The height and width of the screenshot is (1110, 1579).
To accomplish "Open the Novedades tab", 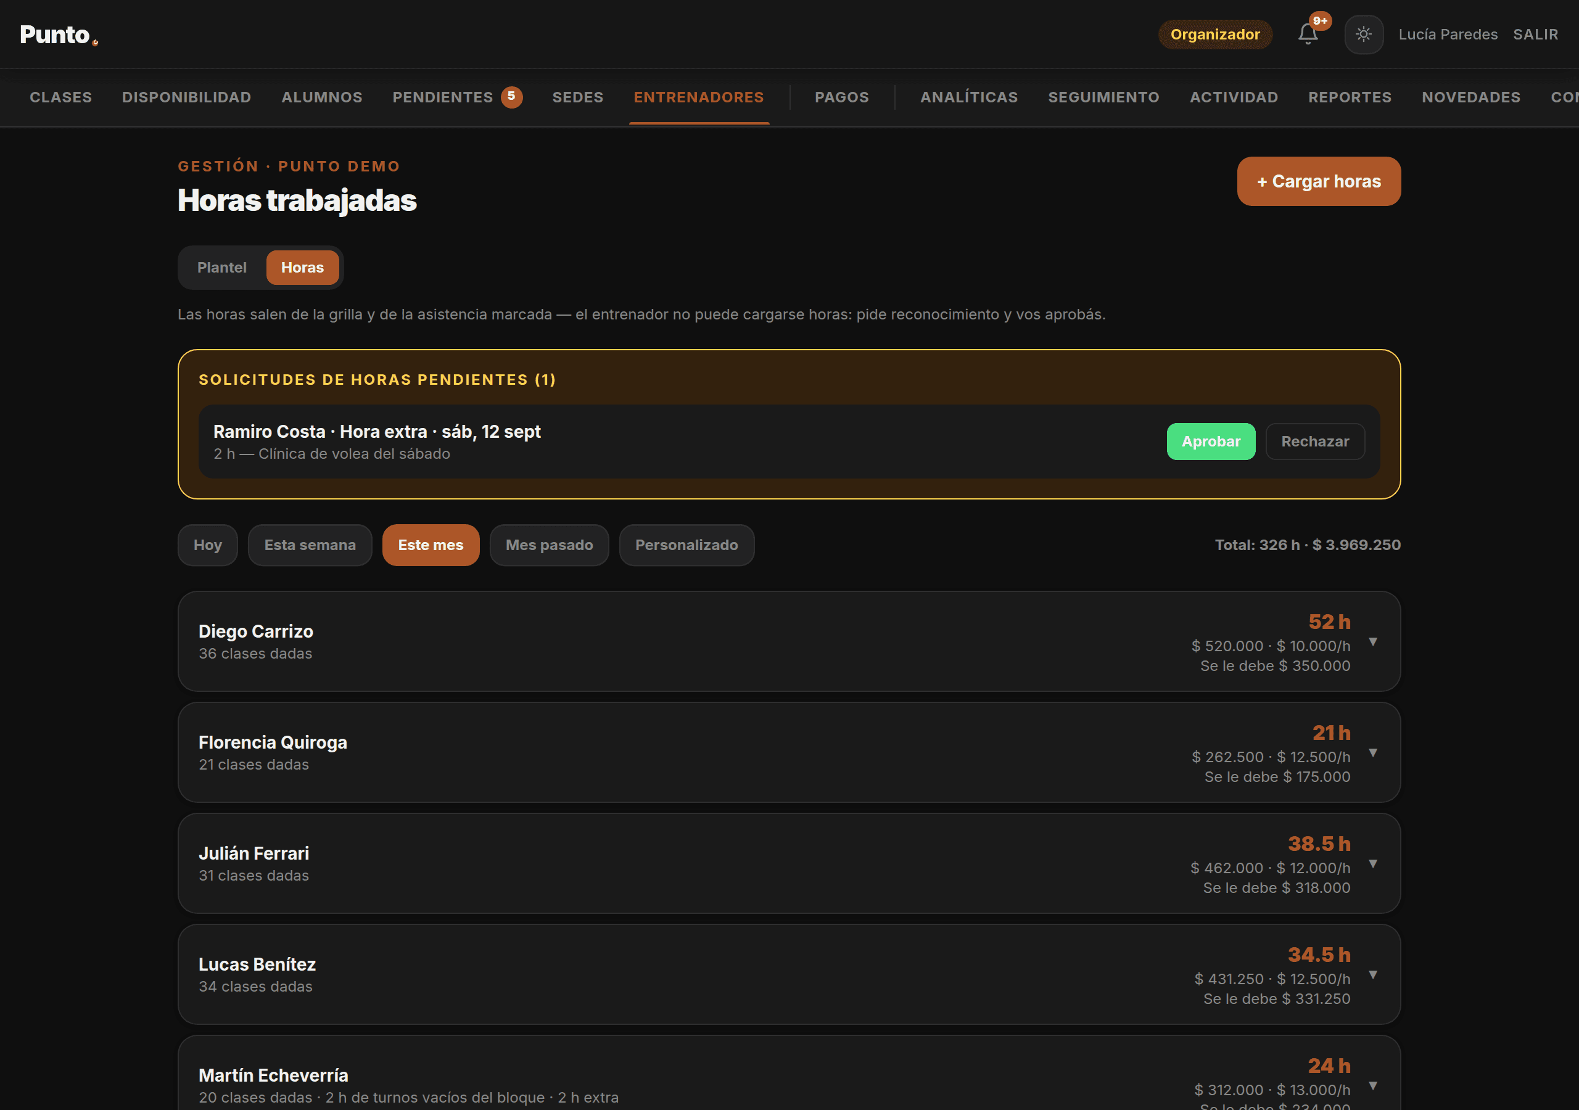I will click(1471, 97).
